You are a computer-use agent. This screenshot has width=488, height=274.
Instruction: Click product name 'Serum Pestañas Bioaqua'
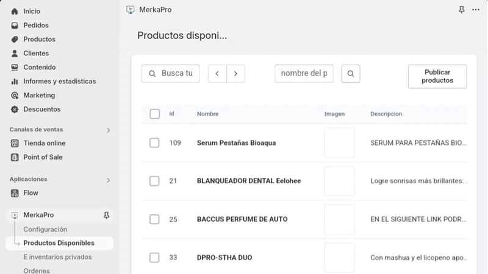coord(237,143)
